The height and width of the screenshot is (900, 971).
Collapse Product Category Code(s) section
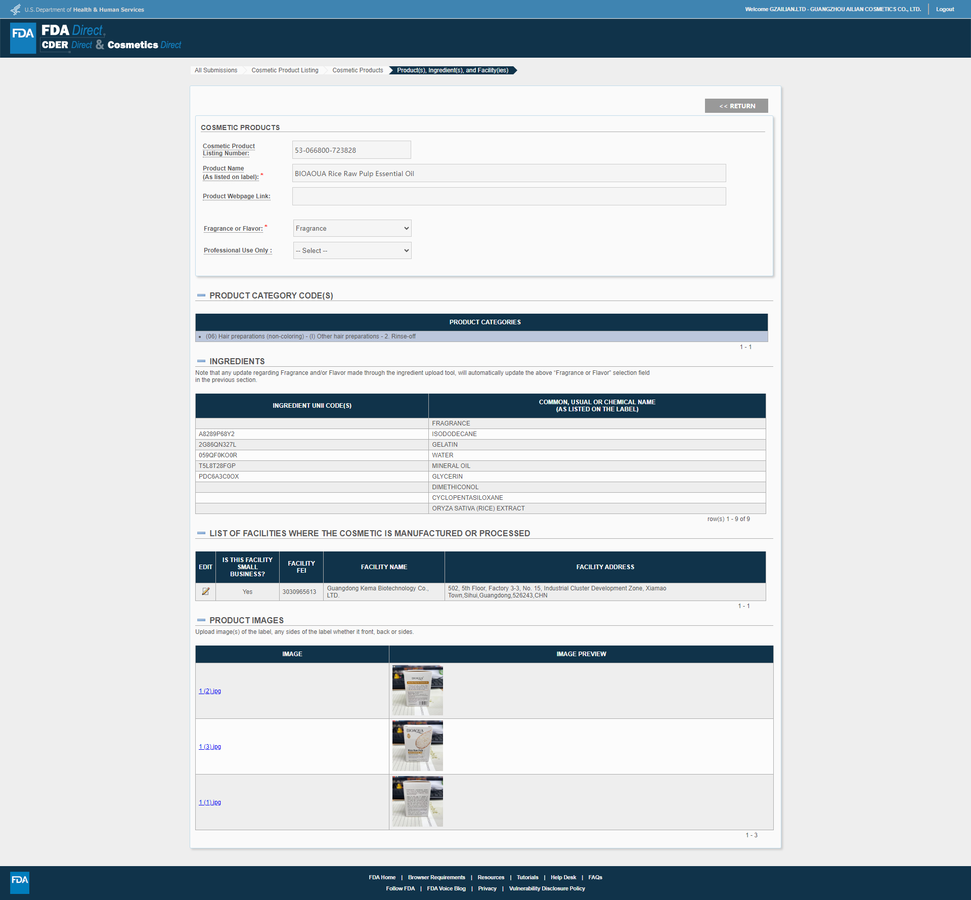[x=201, y=295]
